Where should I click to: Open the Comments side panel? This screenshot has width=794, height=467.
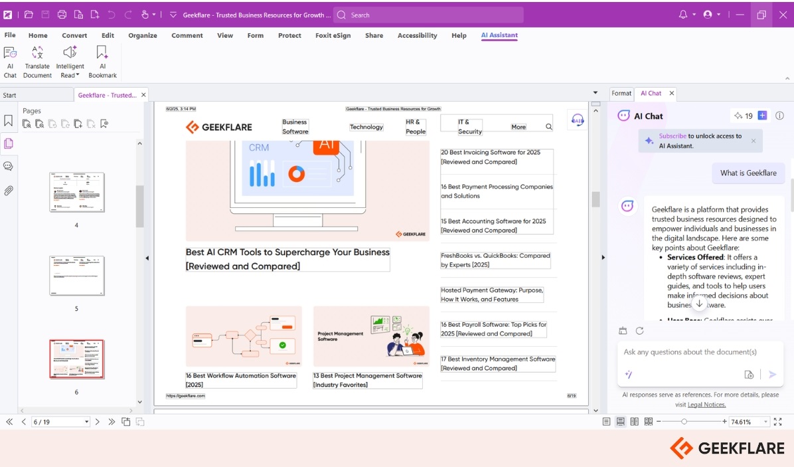[x=8, y=166]
